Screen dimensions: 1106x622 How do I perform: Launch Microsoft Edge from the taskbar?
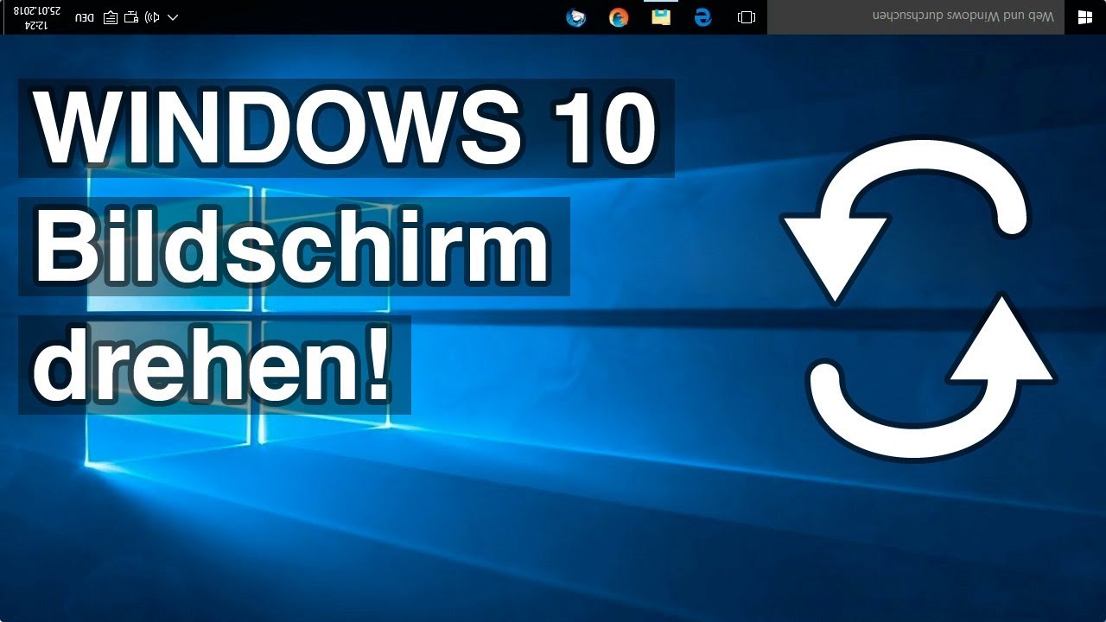pyautogui.click(x=703, y=17)
